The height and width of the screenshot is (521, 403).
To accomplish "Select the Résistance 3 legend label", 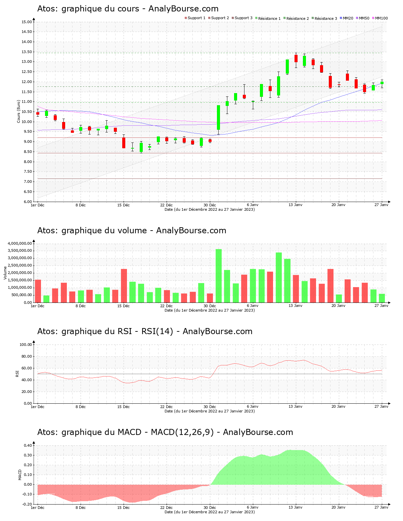I will click(326, 18).
